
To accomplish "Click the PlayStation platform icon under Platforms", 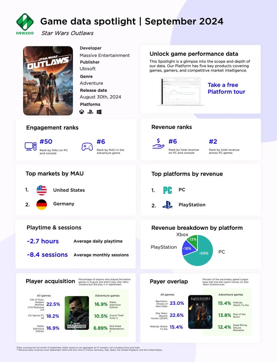I will pyautogui.click(x=90, y=112).
